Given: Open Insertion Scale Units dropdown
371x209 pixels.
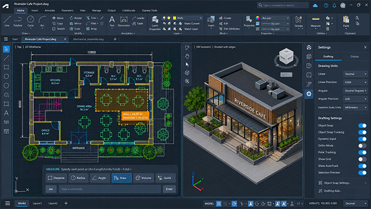Looking at the screenshot, I should pos(356,108).
